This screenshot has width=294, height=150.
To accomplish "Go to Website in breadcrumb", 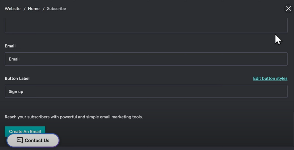I will click(13, 9).
